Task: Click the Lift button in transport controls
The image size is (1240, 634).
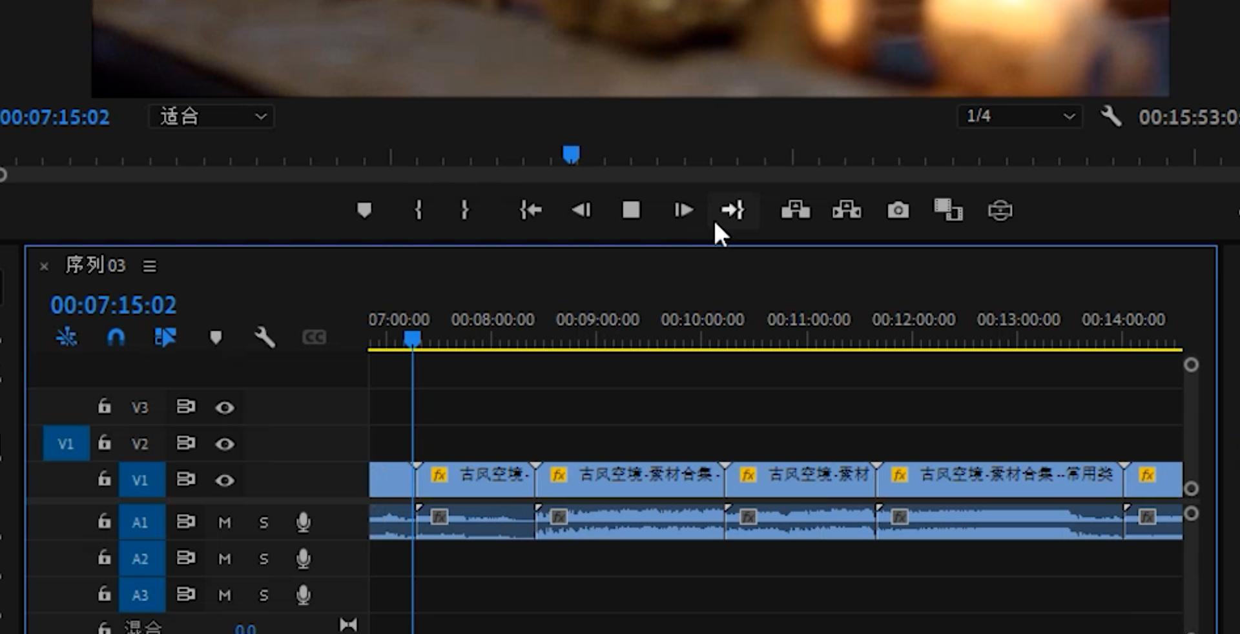Action: (x=795, y=210)
